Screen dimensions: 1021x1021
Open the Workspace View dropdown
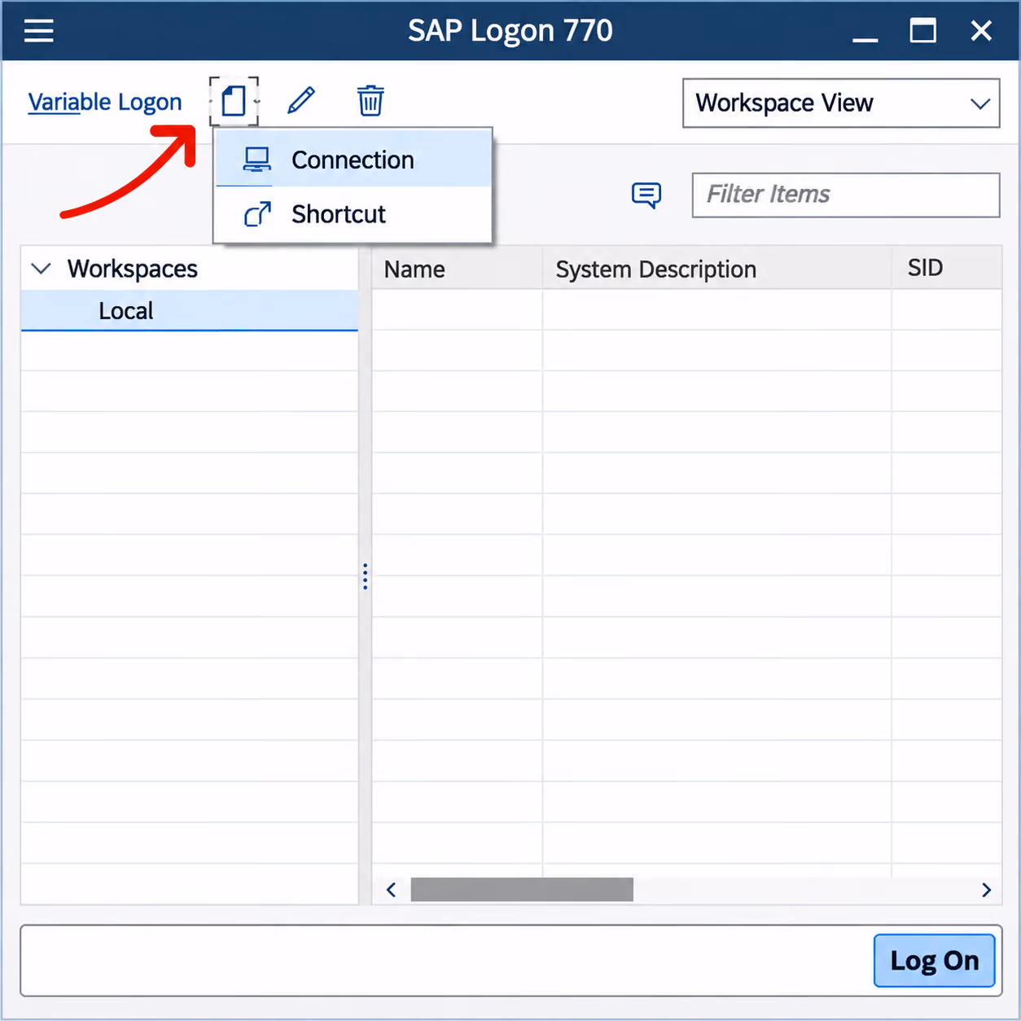pos(841,103)
